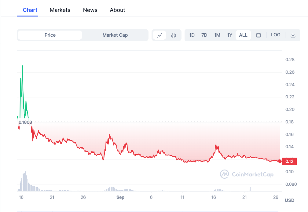Download chart data icon
Screen dimensions: 308x212
pyautogui.click(x=293, y=35)
